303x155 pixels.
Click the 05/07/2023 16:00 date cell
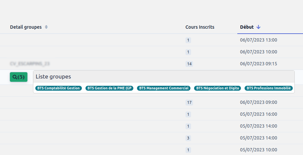click(258, 114)
